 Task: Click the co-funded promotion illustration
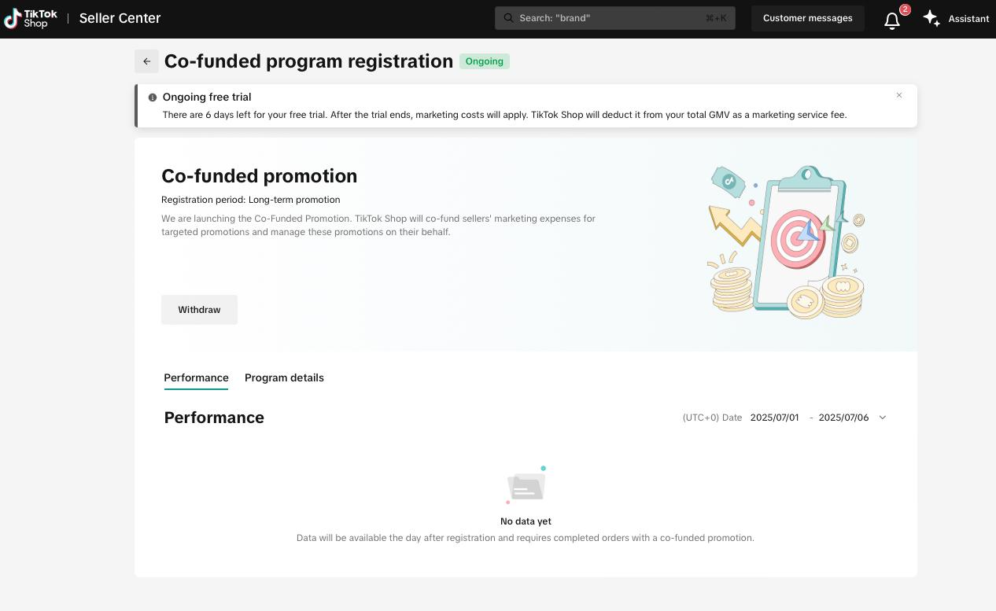point(786,241)
